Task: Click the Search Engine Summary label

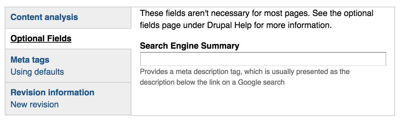Action: pos(189,46)
